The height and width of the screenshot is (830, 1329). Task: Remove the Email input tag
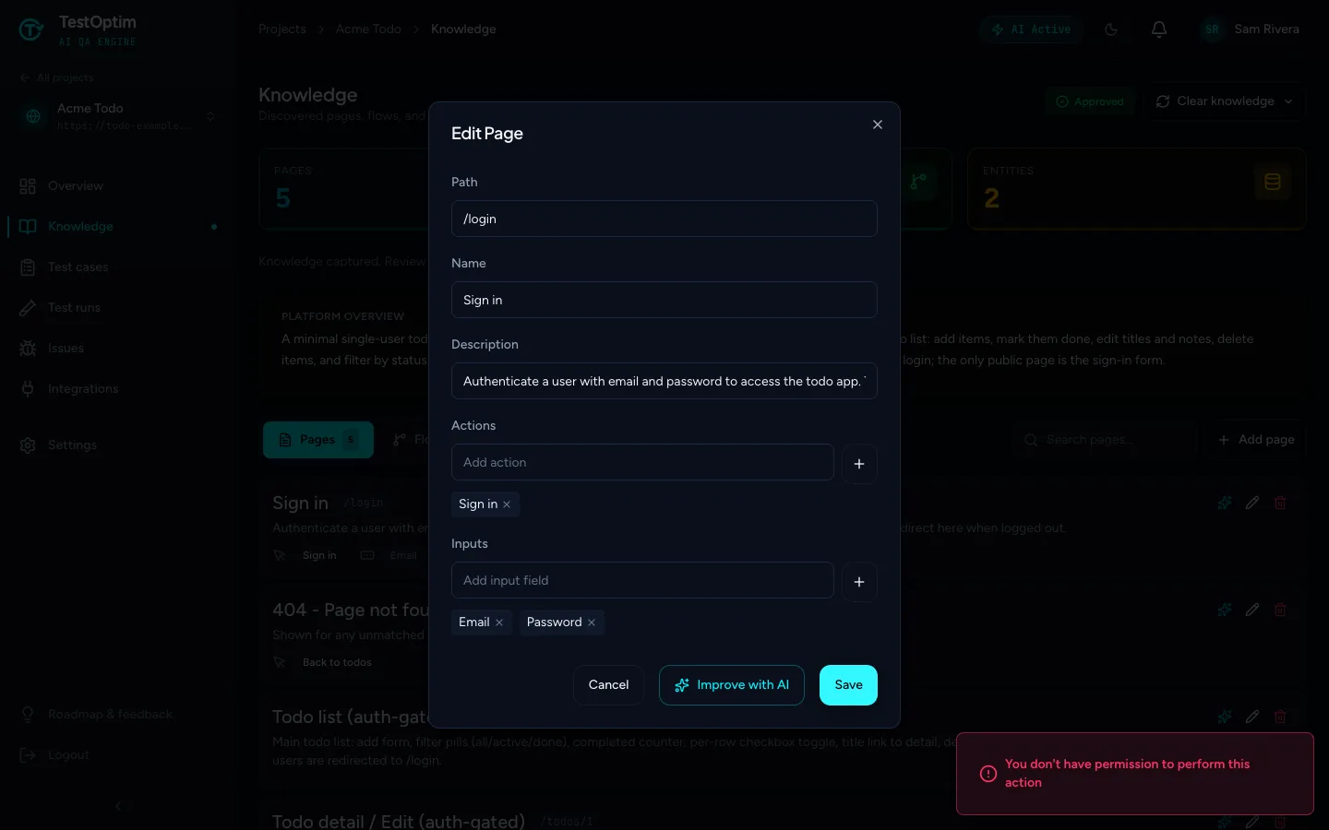pyautogui.click(x=499, y=622)
